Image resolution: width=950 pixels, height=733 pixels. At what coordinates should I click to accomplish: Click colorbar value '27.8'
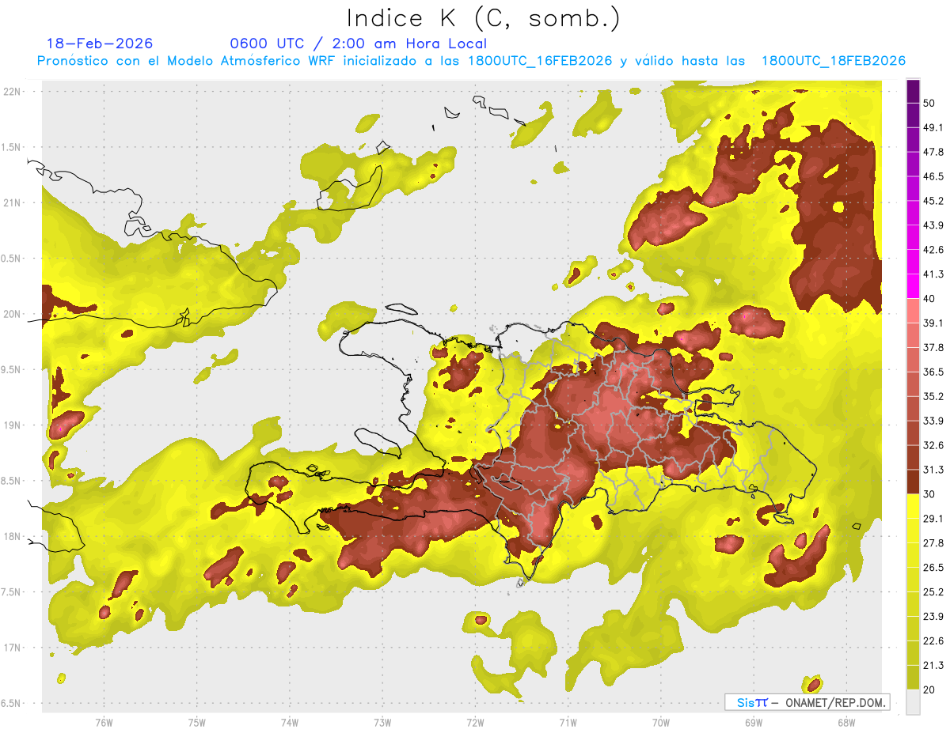(x=933, y=543)
